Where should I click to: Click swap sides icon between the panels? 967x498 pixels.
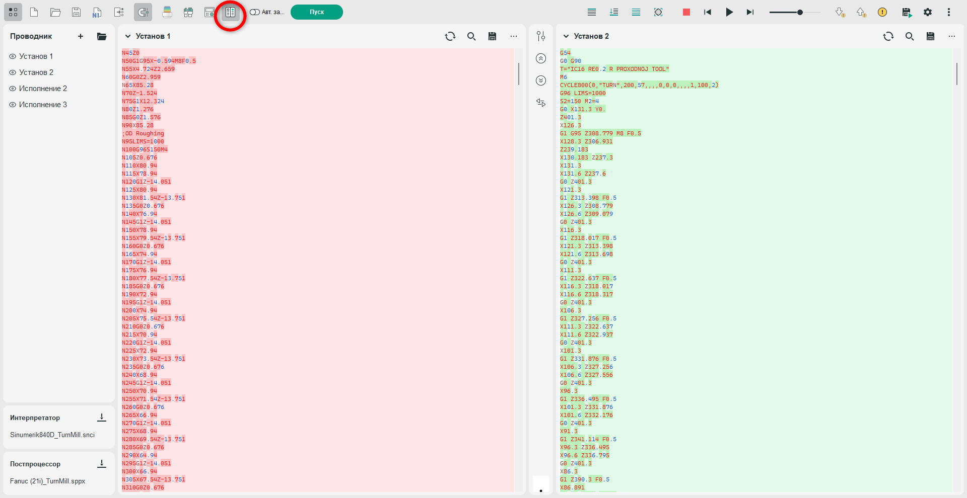click(x=541, y=103)
